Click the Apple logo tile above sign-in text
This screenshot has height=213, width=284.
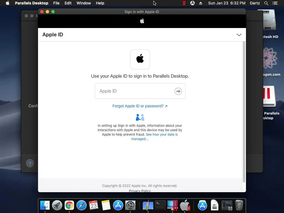tap(140, 59)
